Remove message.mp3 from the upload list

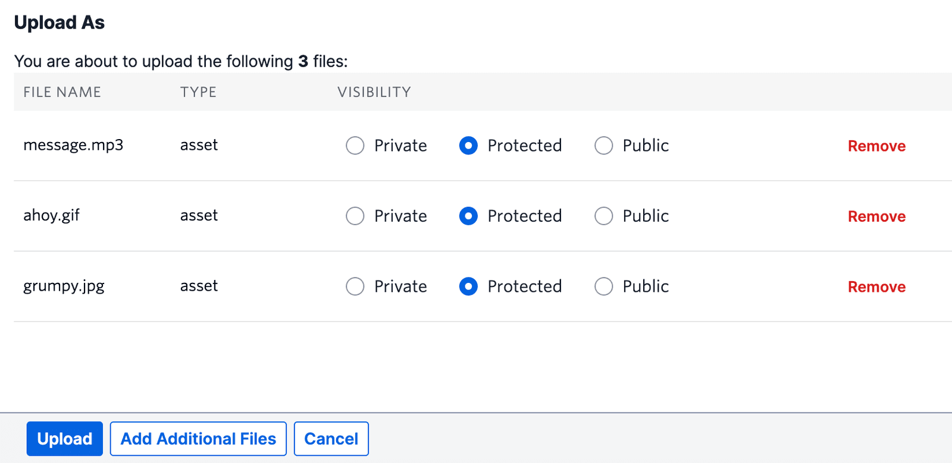pos(876,146)
